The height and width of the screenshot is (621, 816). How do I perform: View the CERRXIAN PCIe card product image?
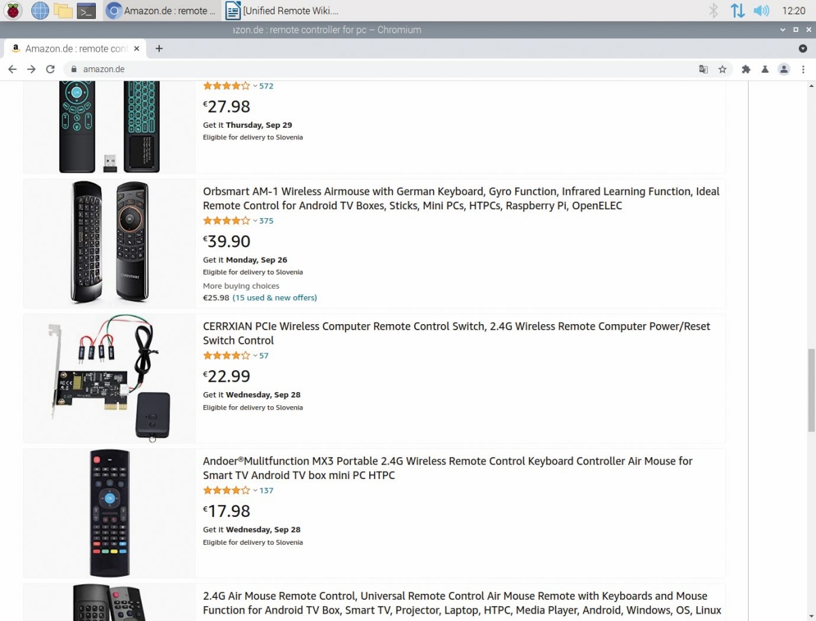[109, 378]
